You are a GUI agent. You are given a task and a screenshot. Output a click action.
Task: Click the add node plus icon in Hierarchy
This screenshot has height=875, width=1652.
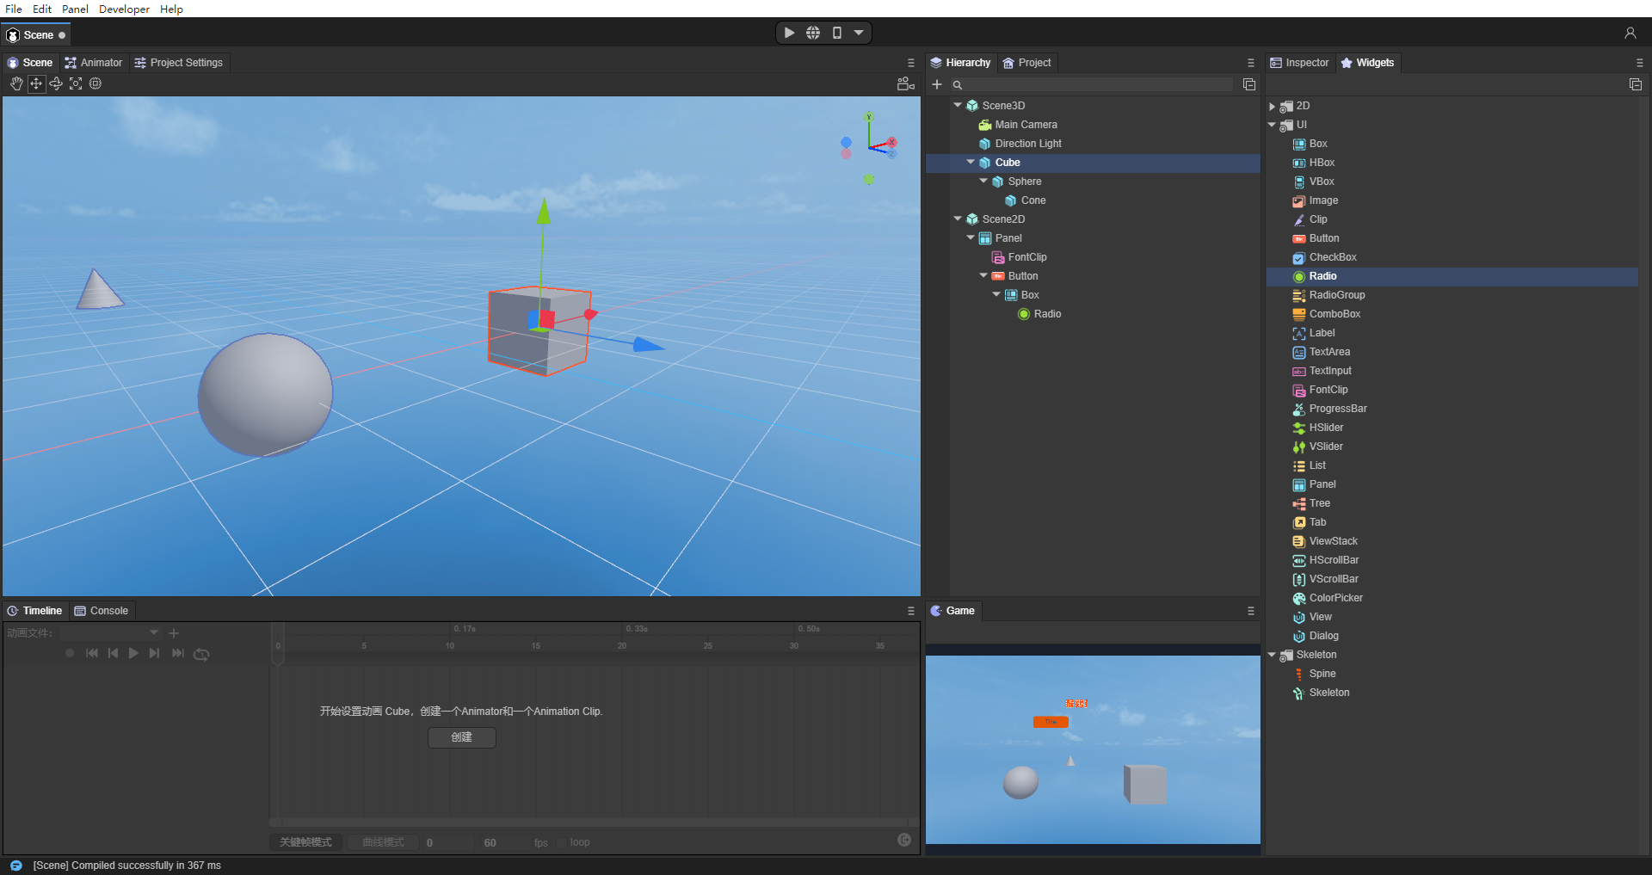pyautogui.click(x=937, y=84)
